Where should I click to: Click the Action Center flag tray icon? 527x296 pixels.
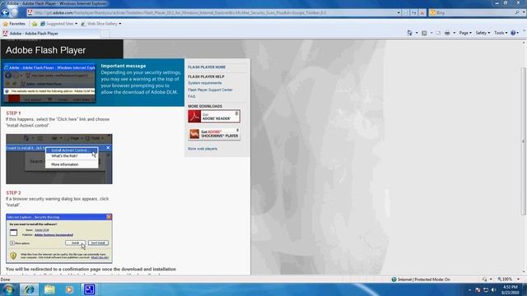click(x=478, y=289)
